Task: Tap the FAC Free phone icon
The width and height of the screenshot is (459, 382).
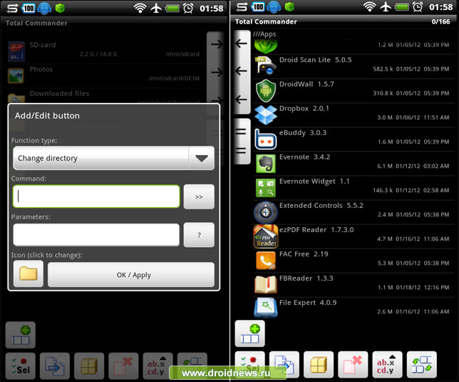Action: tap(266, 261)
